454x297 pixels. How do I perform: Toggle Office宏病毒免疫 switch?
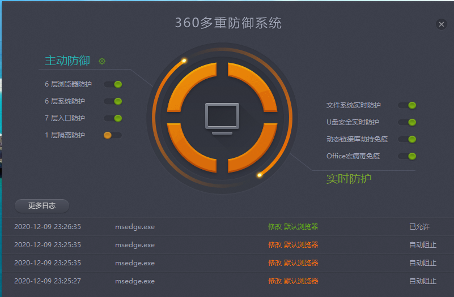[407, 156]
